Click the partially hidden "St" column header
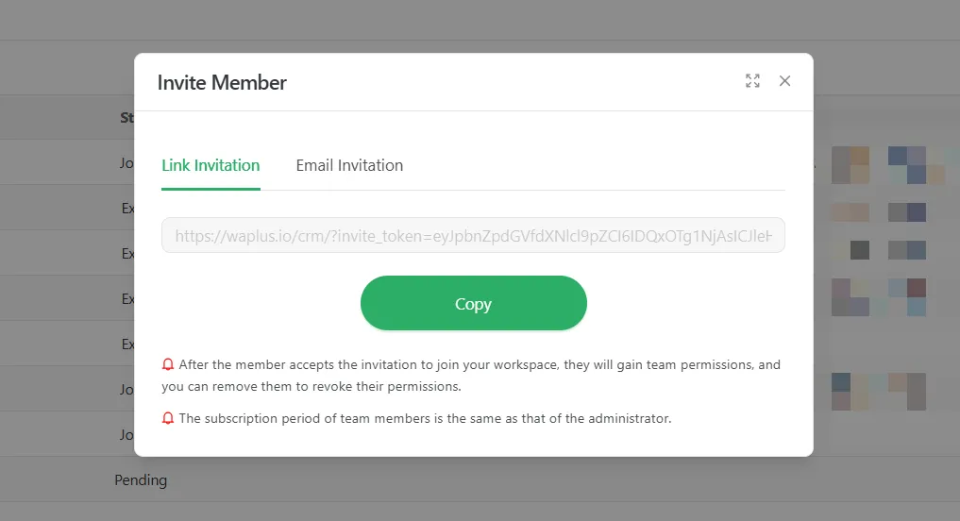The height and width of the screenshot is (521, 960). point(126,118)
